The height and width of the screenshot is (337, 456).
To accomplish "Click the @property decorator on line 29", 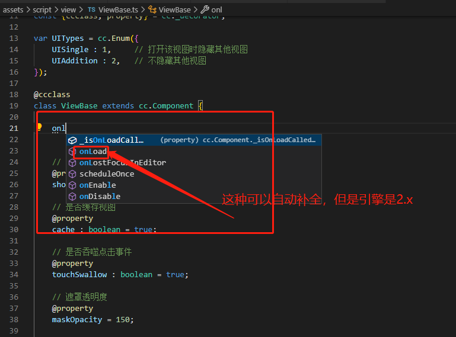I will click(x=72, y=219).
